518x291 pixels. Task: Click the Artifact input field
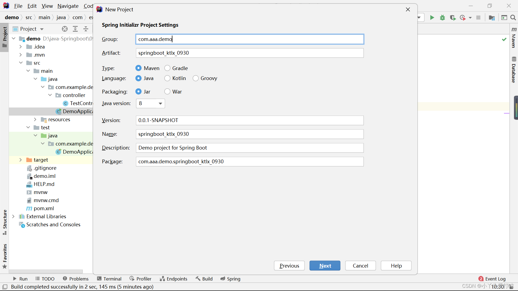point(250,53)
